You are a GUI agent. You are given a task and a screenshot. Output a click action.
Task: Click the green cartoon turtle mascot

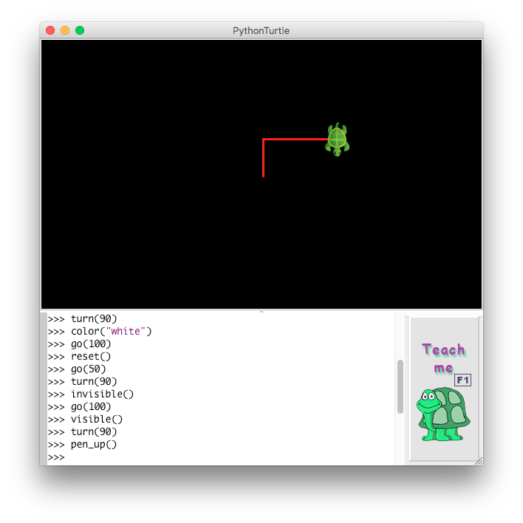443,414
